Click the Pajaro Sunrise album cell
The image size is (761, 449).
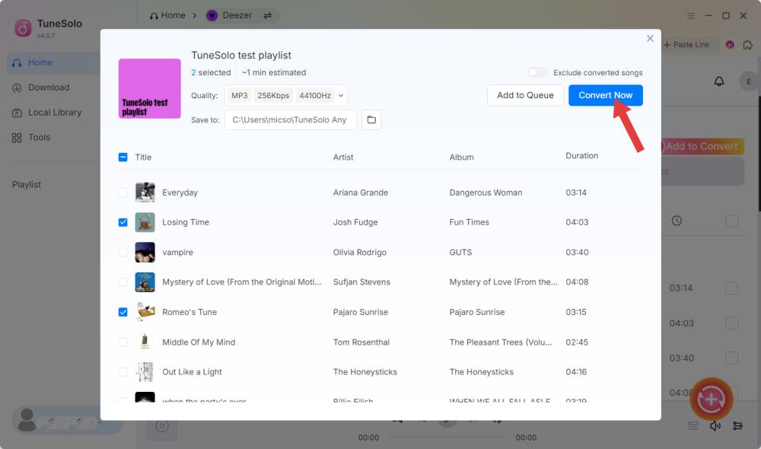click(x=477, y=312)
